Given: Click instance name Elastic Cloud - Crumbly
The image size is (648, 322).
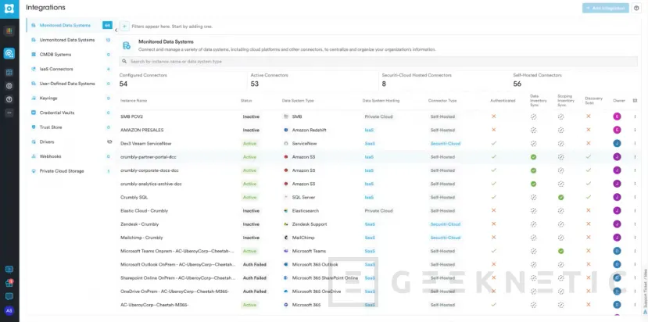Looking at the screenshot, I should 144,211.
